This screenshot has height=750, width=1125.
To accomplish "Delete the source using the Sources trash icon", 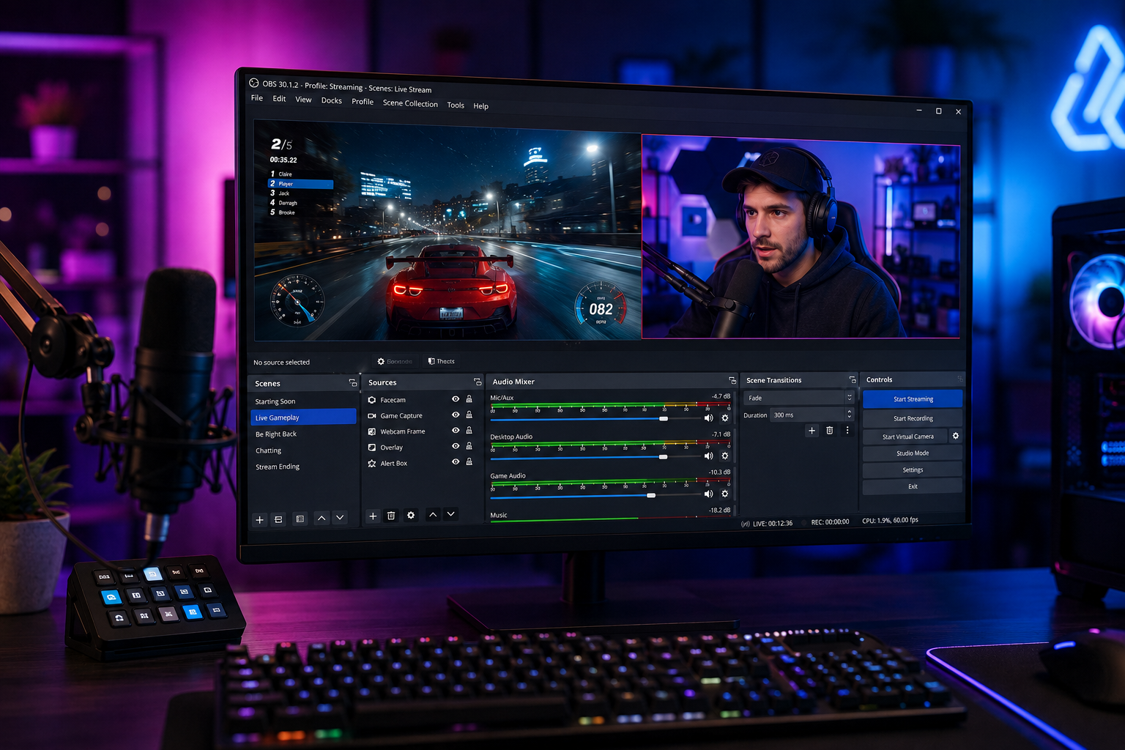I will click(x=391, y=516).
